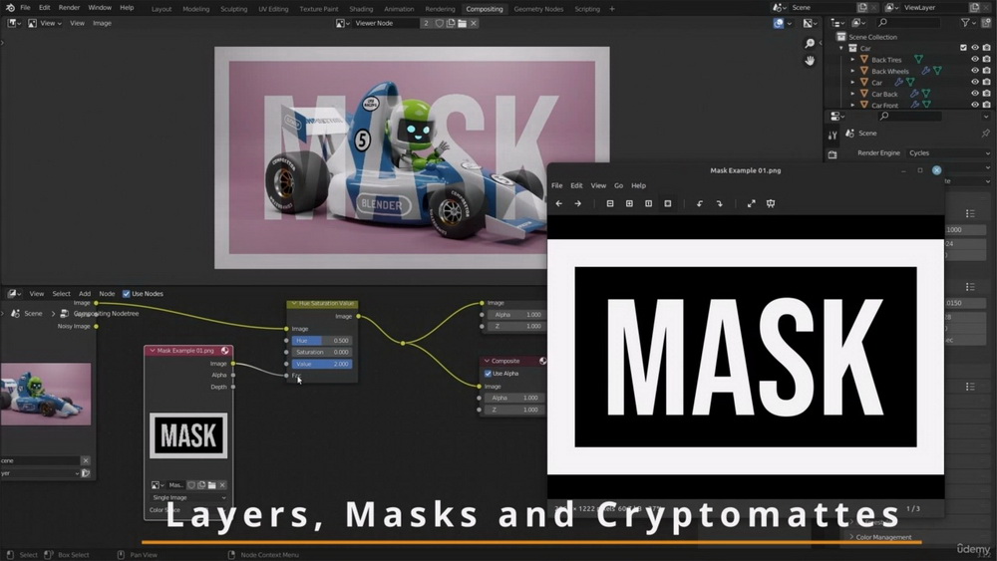Hide Back Wheels with its eye icon
Screen dimensions: 997x561
tap(975, 71)
